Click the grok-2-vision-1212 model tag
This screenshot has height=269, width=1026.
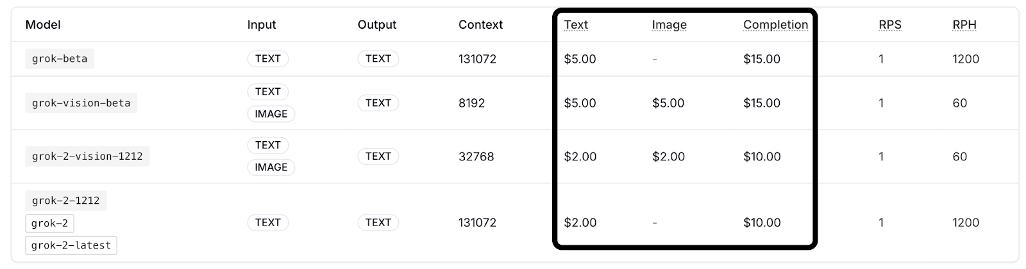pos(87,157)
